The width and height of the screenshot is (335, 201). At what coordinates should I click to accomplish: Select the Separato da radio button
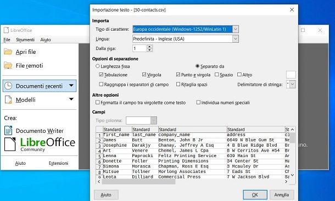pos(197,66)
